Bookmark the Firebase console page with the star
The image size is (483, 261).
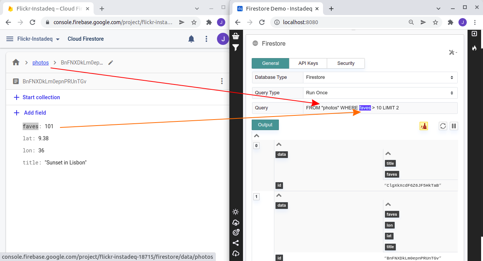coord(194,22)
